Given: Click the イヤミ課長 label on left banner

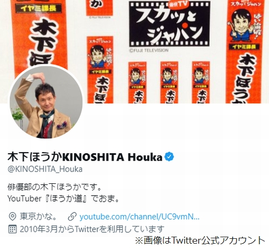Looking at the screenshot, I should pos(38,8).
